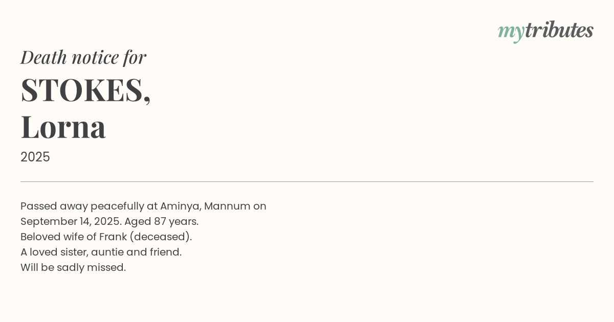
Task: Click the line "Will be sadly missed."
Action: tap(73, 267)
